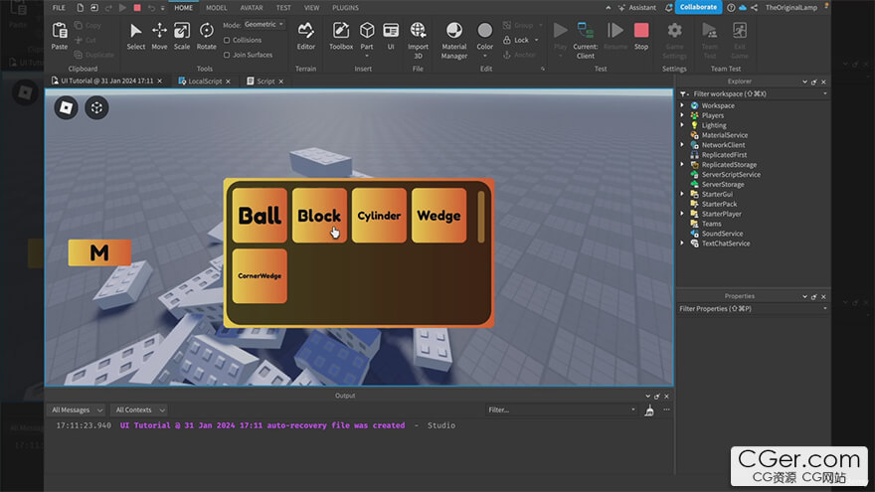
Task: Open the Terrain Editor
Action: (x=306, y=36)
